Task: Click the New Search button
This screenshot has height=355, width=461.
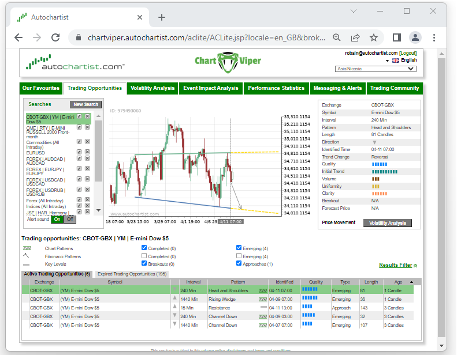Action: (86, 104)
